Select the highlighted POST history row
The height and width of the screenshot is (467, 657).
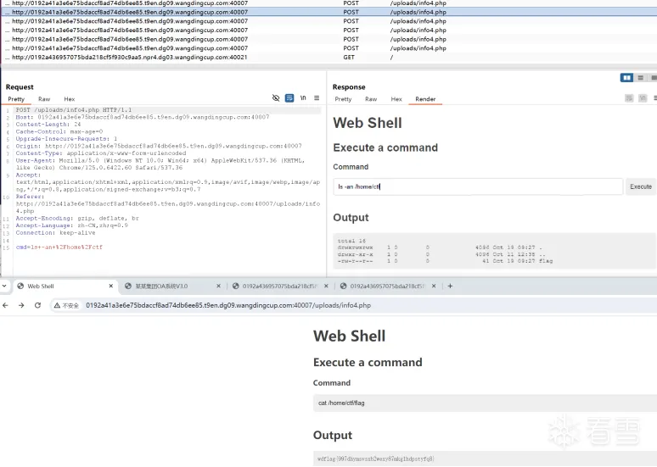coord(328,12)
